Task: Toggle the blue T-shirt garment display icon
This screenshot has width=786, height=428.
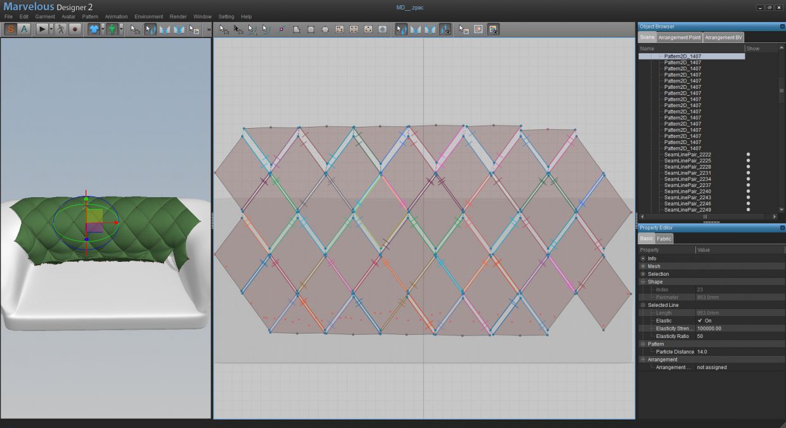Action: [x=94, y=29]
